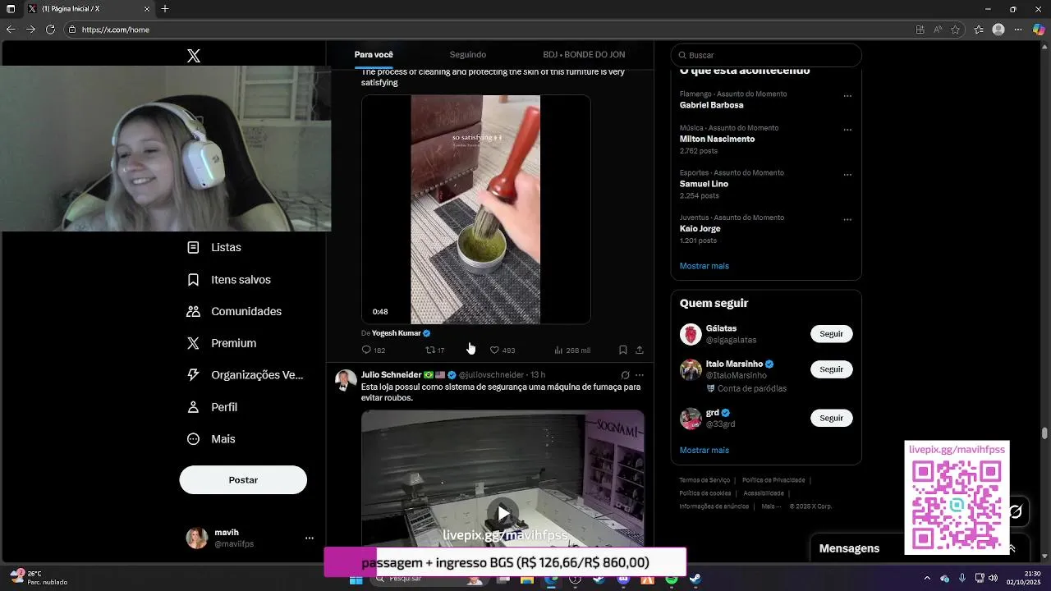The image size is (1051, 591).
Task: Open the Kaio Jorge trending topic
Action: point(700,229)
